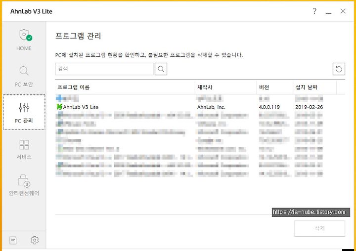Click the 삭제 delete button
The width and height of the screenshot is (356, 251).
tap(320, 228)
